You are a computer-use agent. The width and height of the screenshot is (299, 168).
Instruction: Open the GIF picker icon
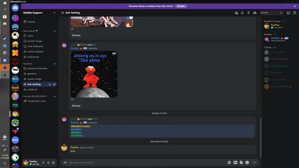pyautogui.click(x=235, y=162)
